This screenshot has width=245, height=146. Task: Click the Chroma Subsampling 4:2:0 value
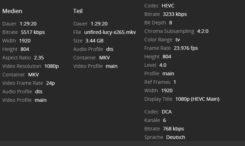(203, 31)
